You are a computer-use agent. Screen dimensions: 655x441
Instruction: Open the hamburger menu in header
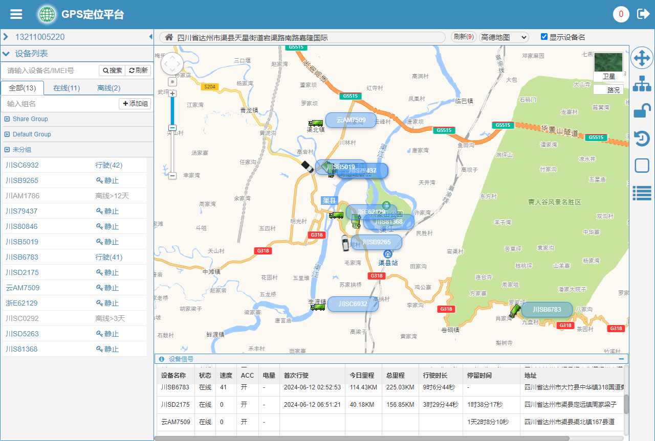pos(16,14)
